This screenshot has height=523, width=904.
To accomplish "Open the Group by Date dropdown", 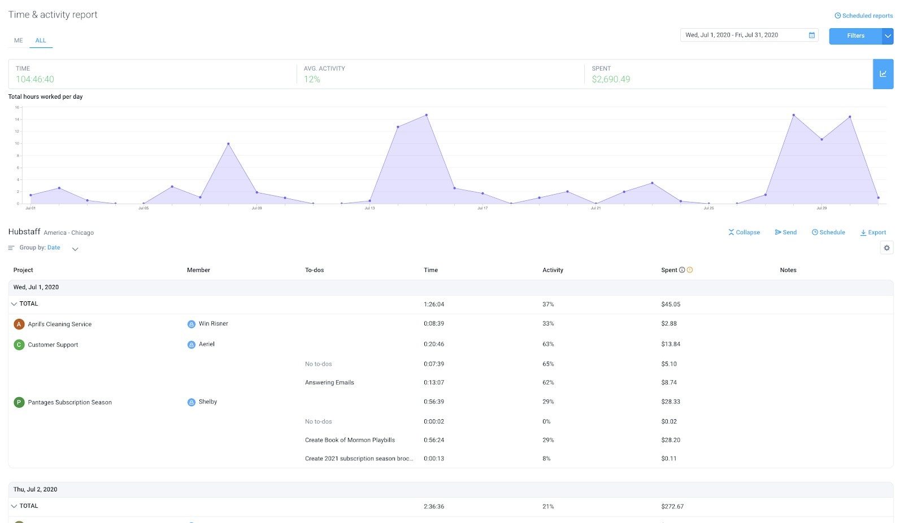I will click(x=75, y=248).
